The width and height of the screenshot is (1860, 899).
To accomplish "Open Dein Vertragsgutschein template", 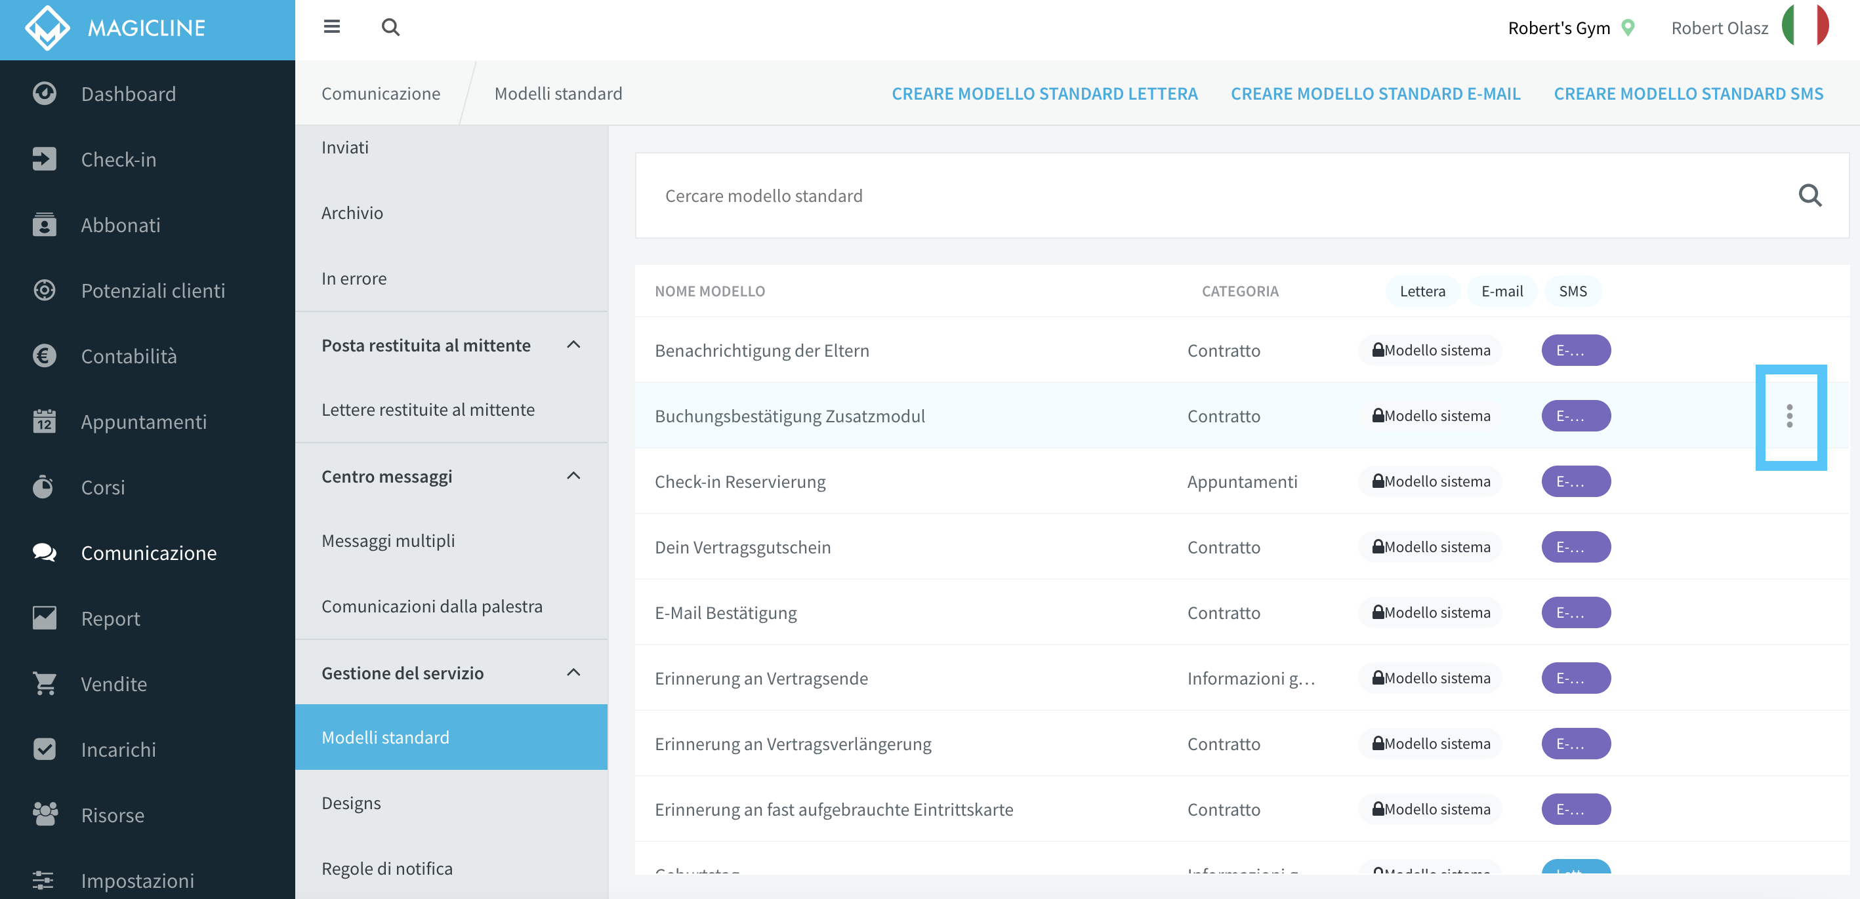I will click(x=742, y=548).
